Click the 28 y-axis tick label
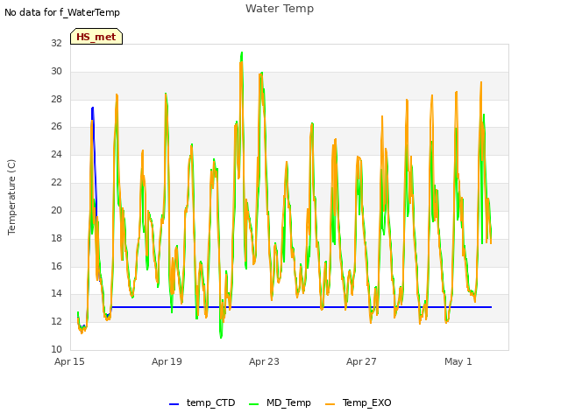 click(56, 99)
